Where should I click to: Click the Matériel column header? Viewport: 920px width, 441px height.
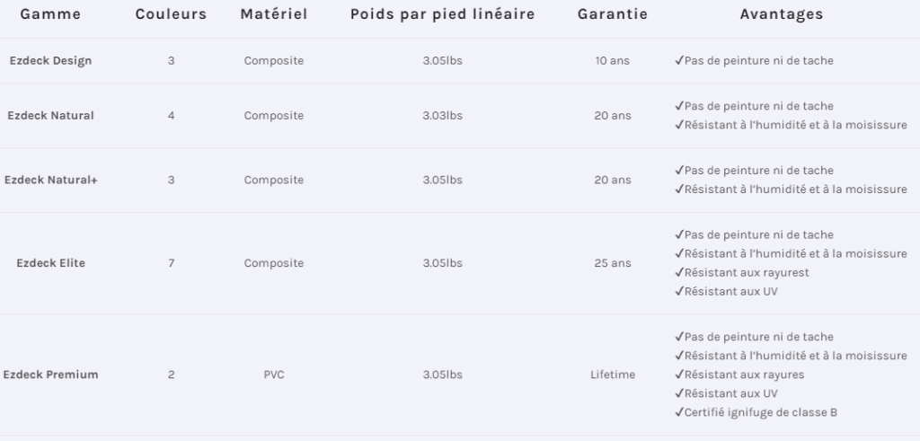[274, 14]
